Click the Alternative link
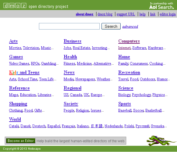The image size is (177, 152). (x=102, y=63)
